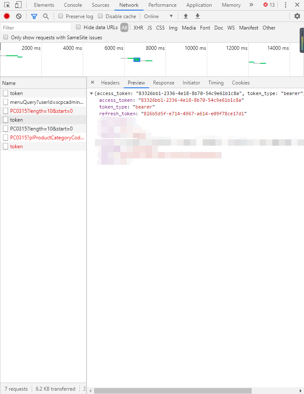Click the Name column header

(x=43, y=83)
